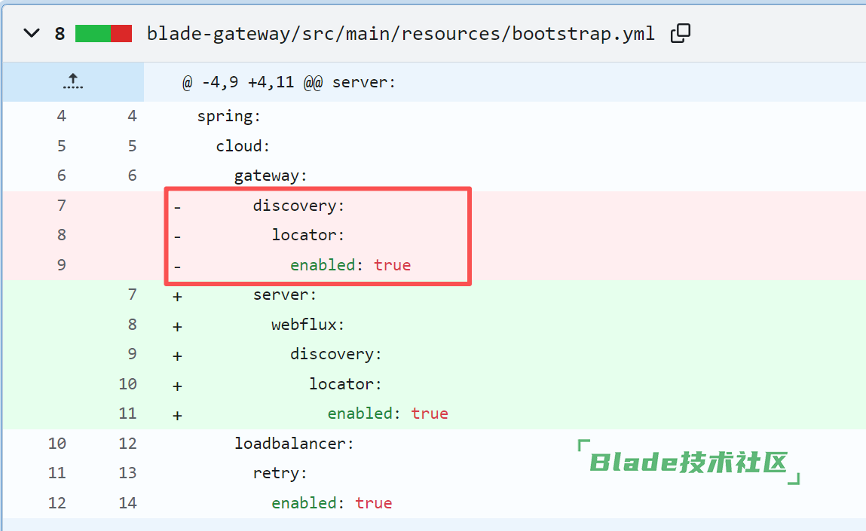This screenshot has width=866, height=531.
Task: Select new line number 8 for webflux
Action: click(x=132, y=325)
